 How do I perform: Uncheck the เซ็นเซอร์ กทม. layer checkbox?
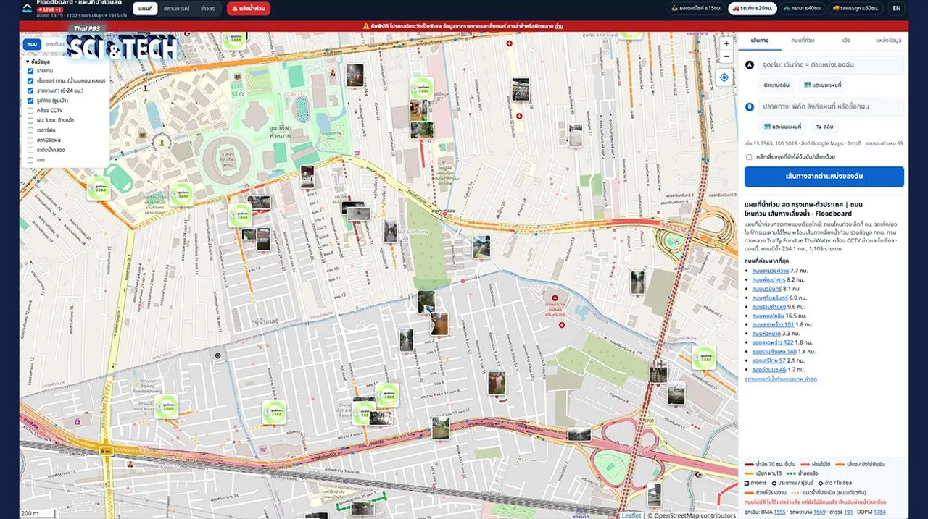pyautogui.click(x=30, y=81)
